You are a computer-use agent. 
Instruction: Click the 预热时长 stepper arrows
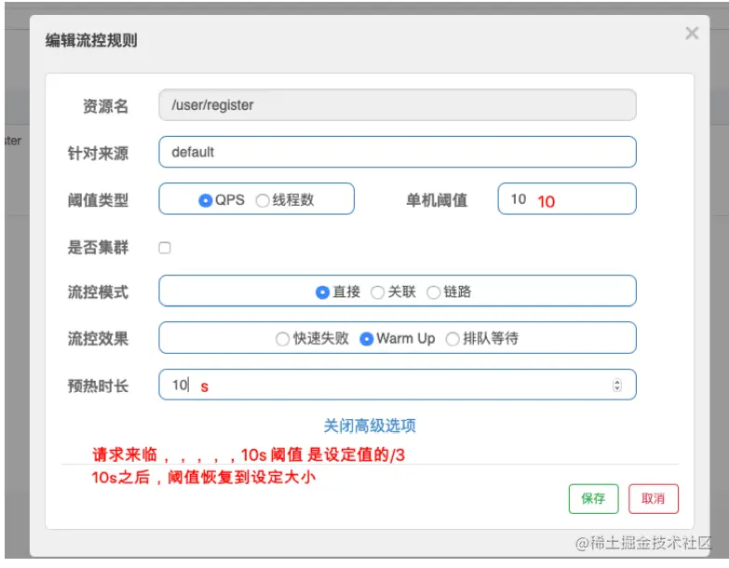pyautogui.click(x=617, y=385)
